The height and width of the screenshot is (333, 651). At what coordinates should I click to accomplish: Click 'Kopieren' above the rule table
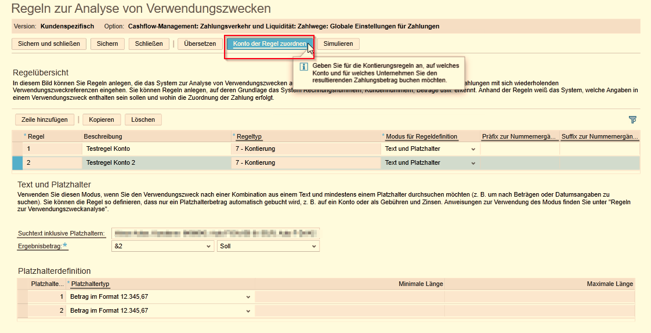102,120
